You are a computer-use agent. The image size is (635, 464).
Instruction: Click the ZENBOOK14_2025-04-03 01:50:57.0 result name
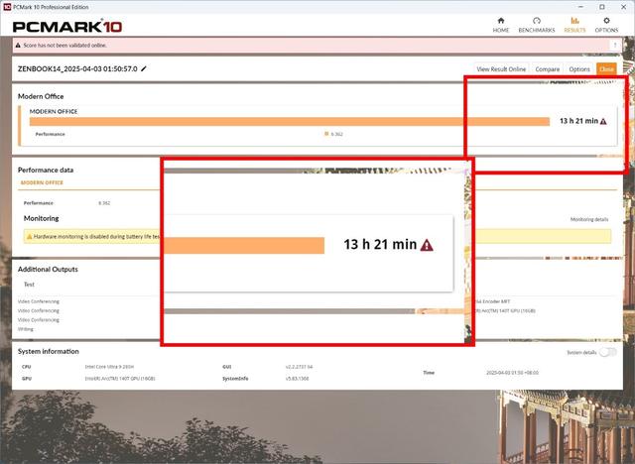pos(77,68)
